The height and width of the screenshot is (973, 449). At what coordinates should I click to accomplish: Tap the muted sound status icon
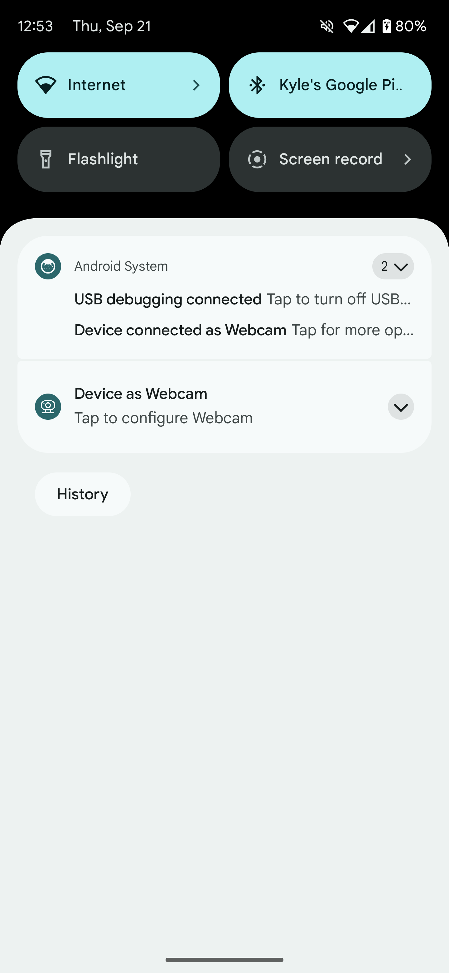[x=327, y=27]
